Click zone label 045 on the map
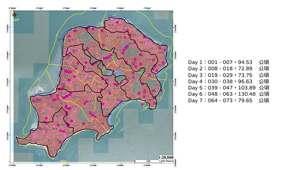Viewport: 282px width, 170px height. pos(67,76)
